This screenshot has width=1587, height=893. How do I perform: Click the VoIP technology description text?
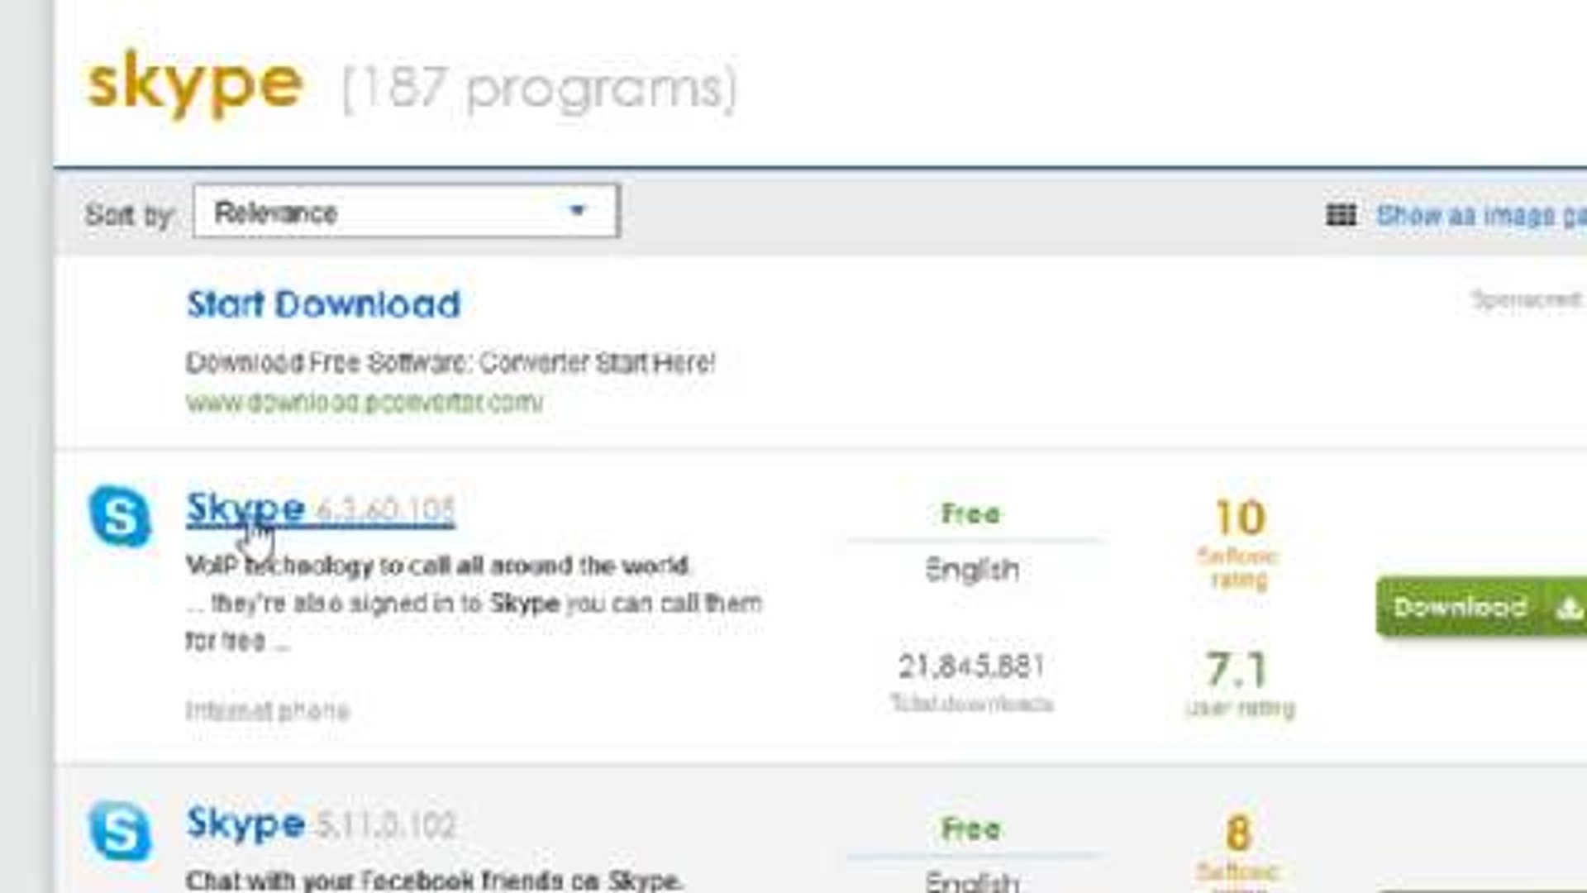(436, 566)
